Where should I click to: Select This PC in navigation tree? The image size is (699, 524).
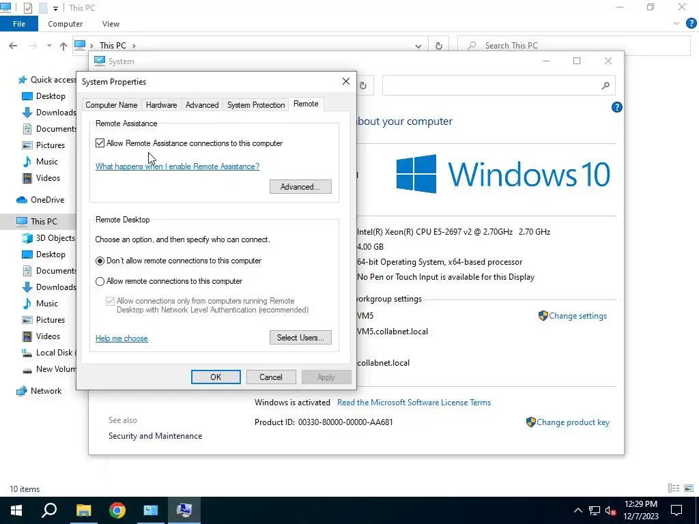tap(44, 222)
